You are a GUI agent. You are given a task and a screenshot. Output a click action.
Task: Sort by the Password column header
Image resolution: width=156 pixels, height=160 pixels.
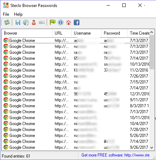click(115, 33)
